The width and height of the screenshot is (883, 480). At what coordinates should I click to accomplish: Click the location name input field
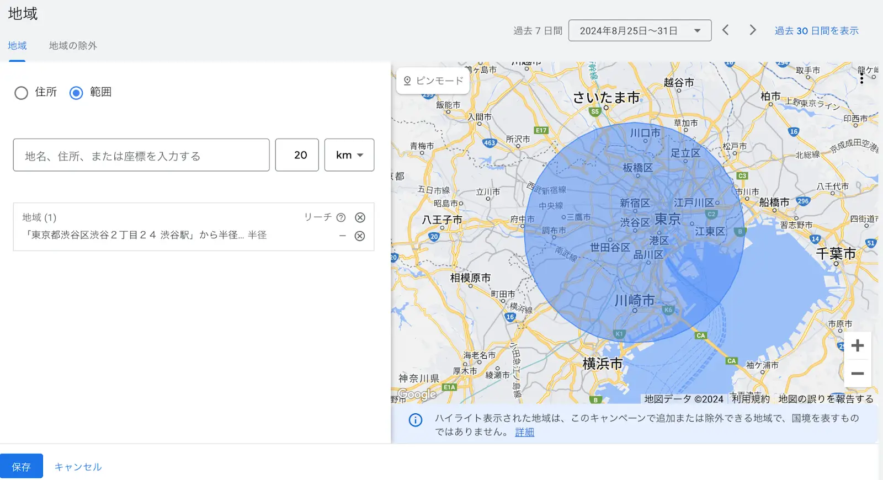[x=141, y=155]
